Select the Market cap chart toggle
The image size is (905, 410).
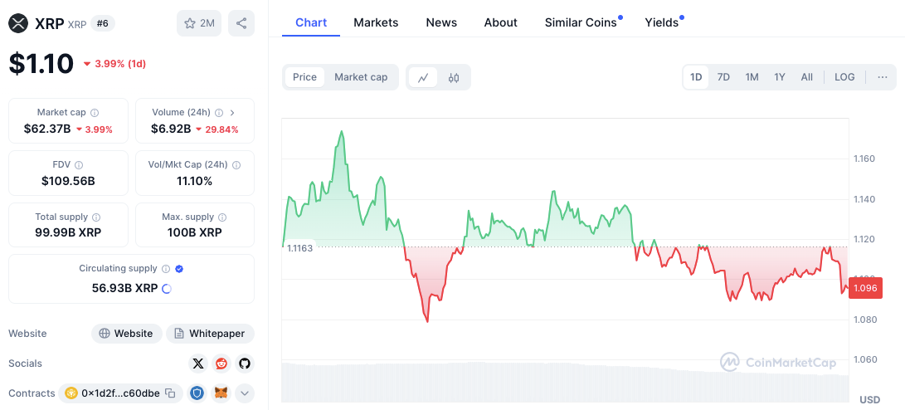click(361, 77)
